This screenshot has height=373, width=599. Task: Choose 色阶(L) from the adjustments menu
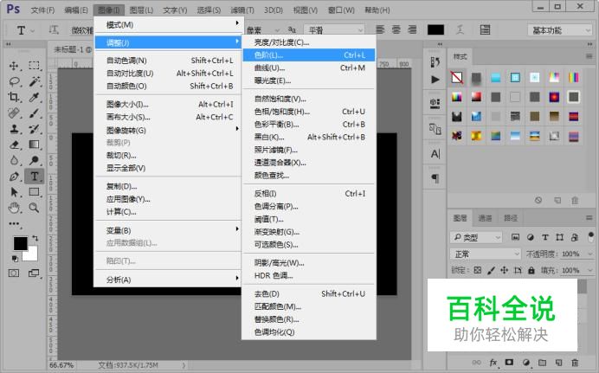tap(309, 55)
